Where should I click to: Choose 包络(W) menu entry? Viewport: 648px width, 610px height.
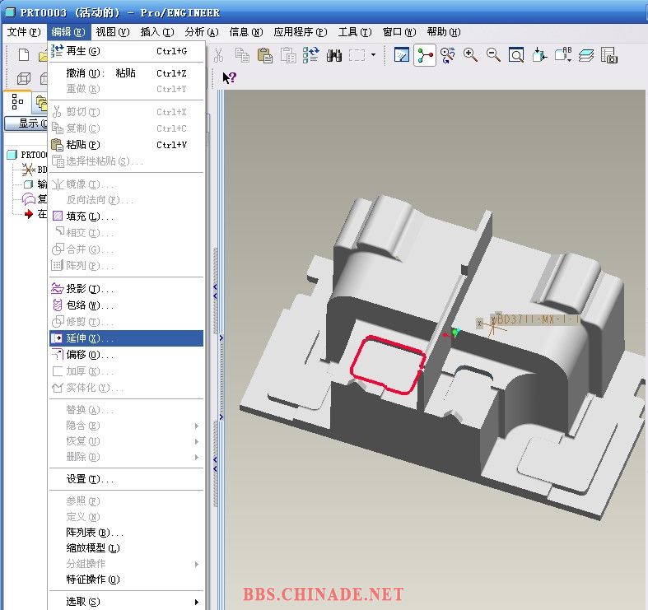(x=127, y=305)
